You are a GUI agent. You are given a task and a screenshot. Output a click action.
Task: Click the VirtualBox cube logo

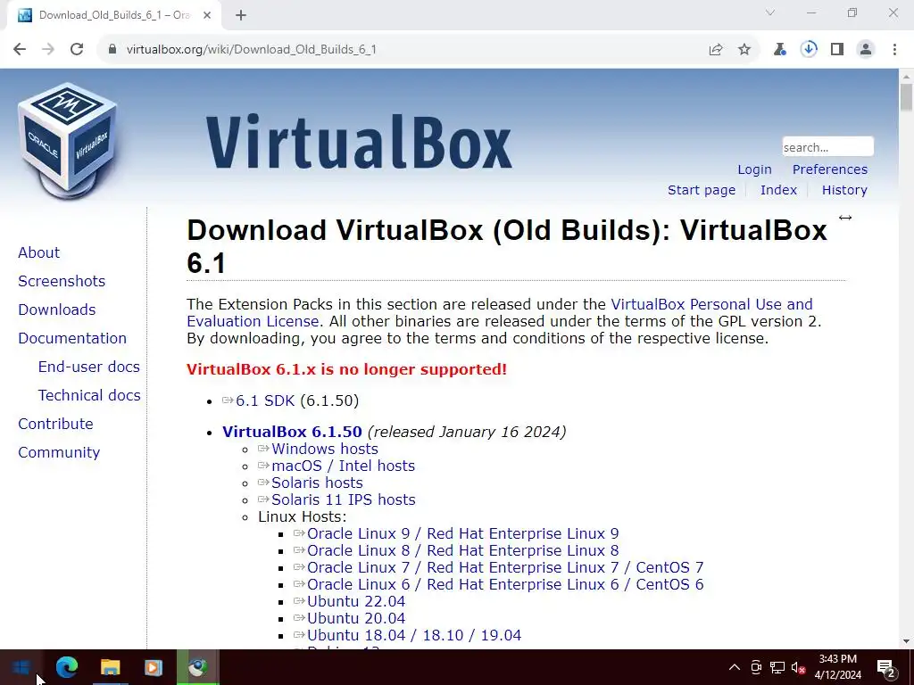coord(67,140)
